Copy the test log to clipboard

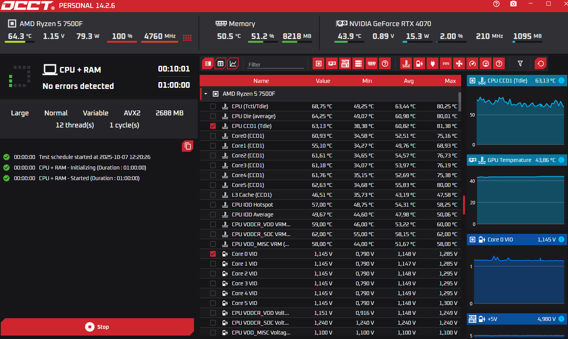188,146
